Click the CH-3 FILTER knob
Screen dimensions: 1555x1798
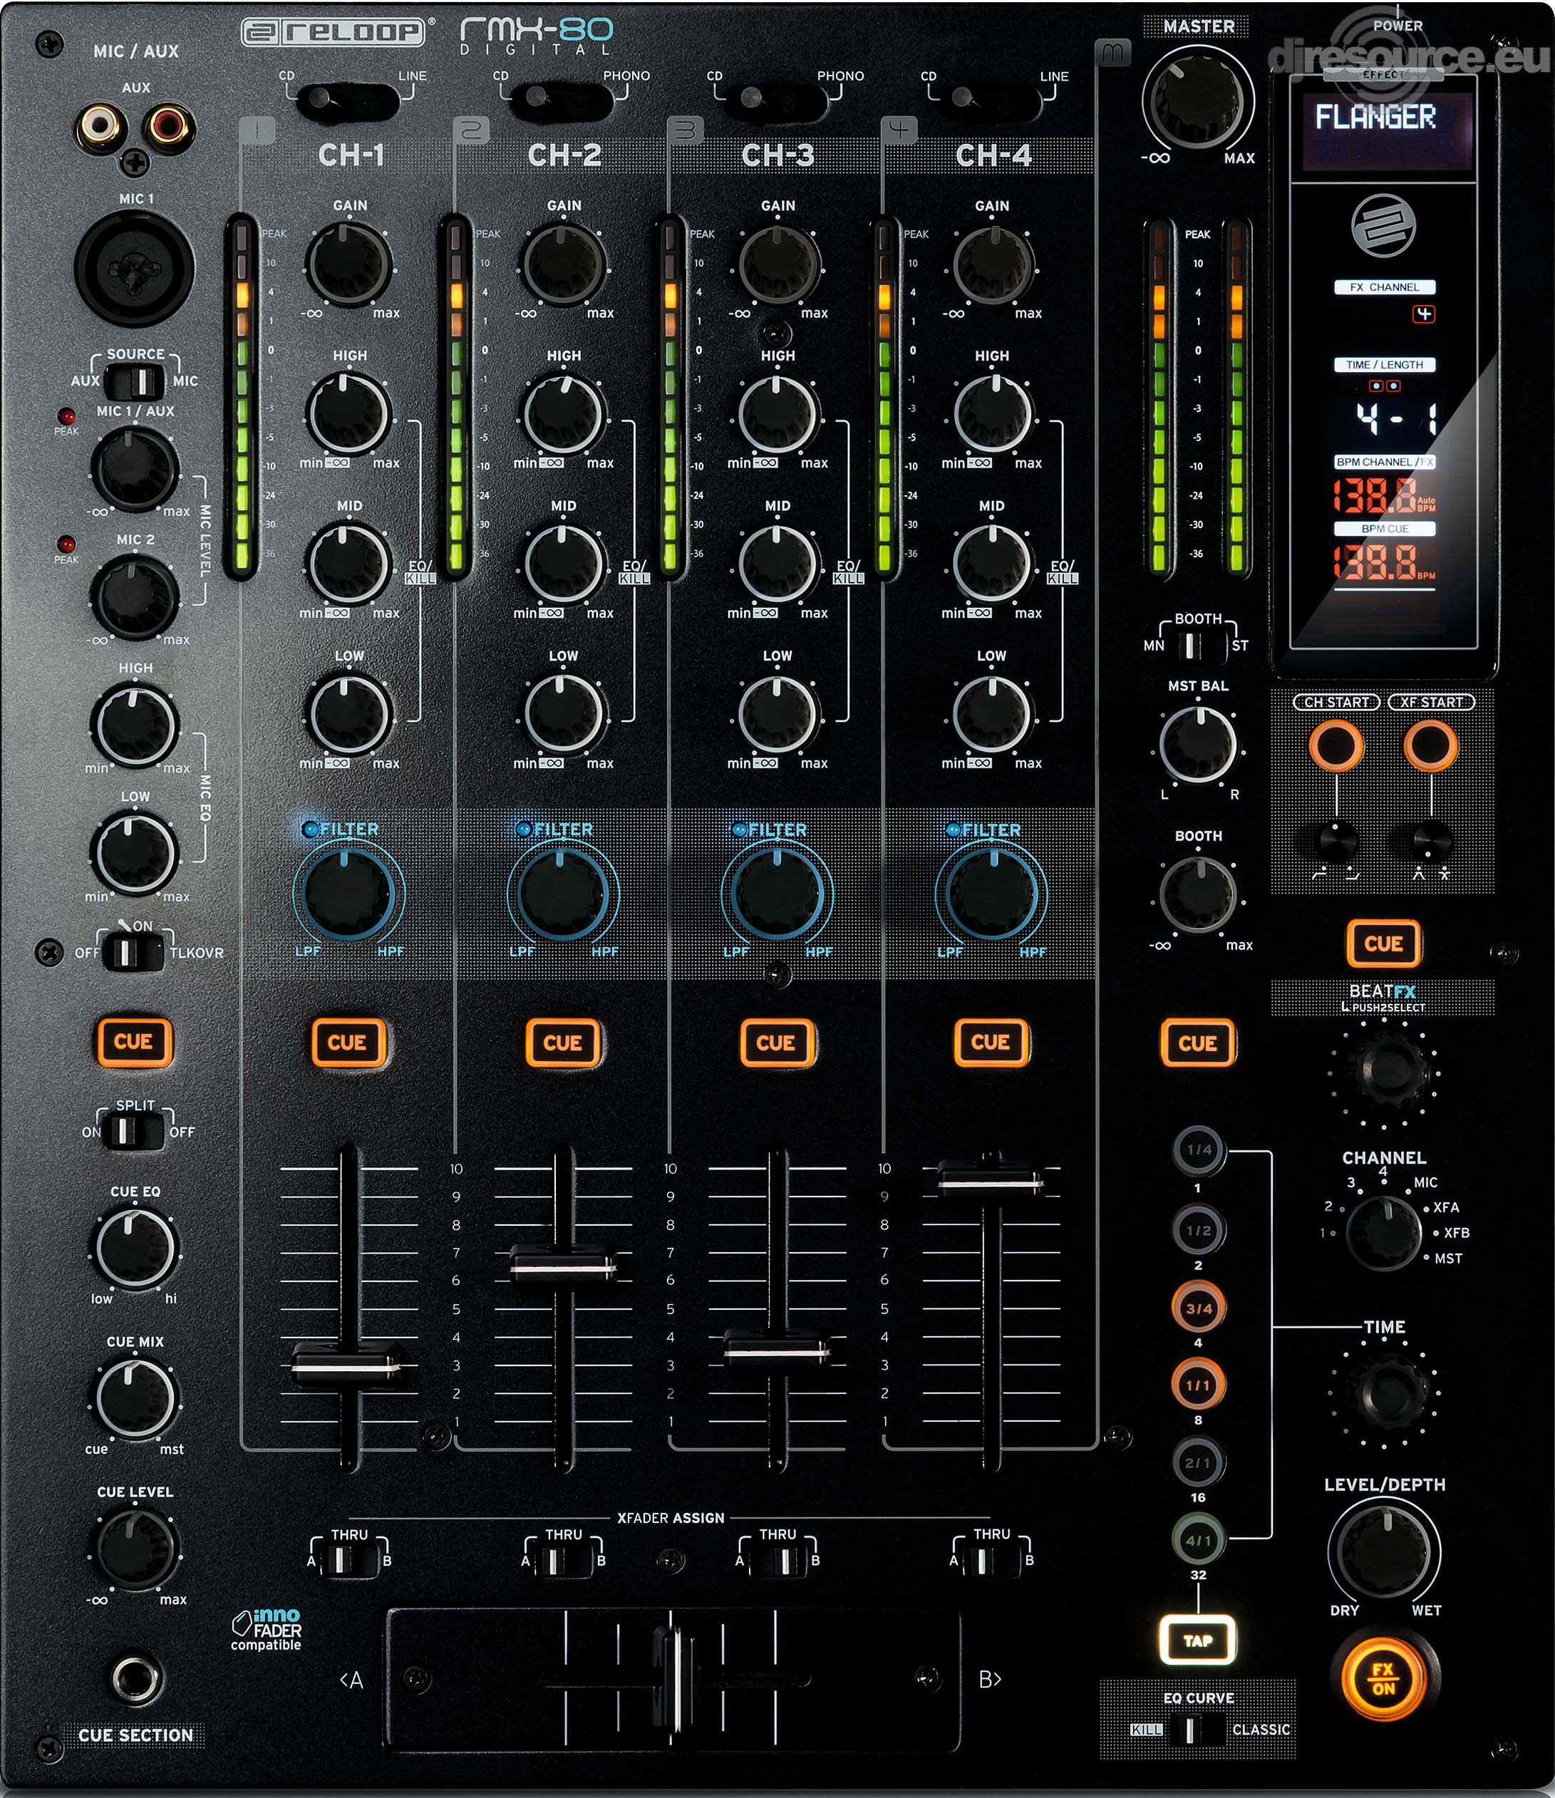777,893
